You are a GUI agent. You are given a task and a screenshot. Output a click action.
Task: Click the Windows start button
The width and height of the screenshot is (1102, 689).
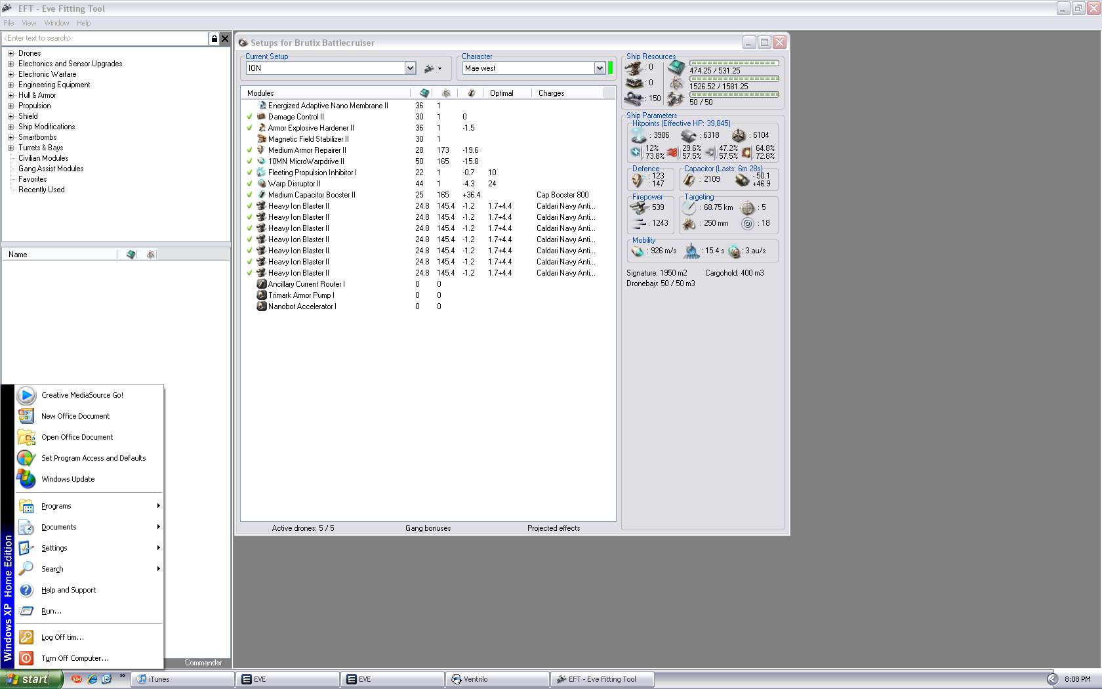point(31,679)
